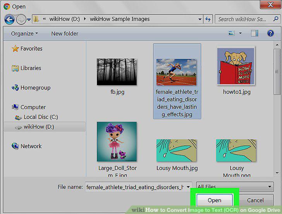This screenshot has width=282, height=214.
Task: Click the scroll down arrow of file list
Action: pyautogui.click(x=277, y=173)
